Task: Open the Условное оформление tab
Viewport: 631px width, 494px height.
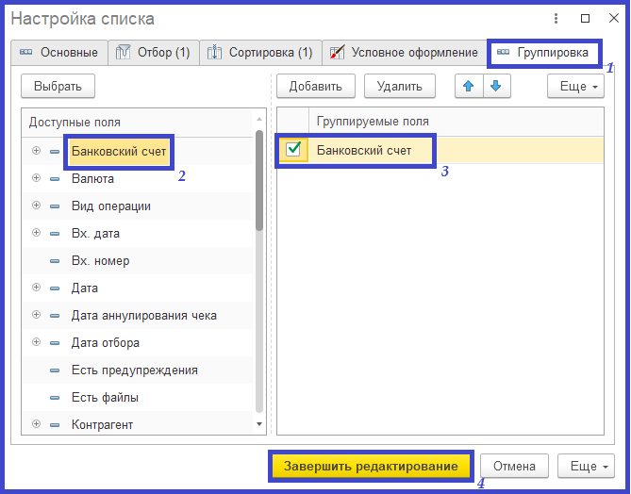Action: click(x=404, y=53)
